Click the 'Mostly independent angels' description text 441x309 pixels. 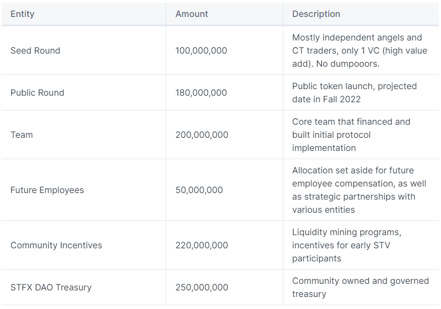tap(359, 51)
